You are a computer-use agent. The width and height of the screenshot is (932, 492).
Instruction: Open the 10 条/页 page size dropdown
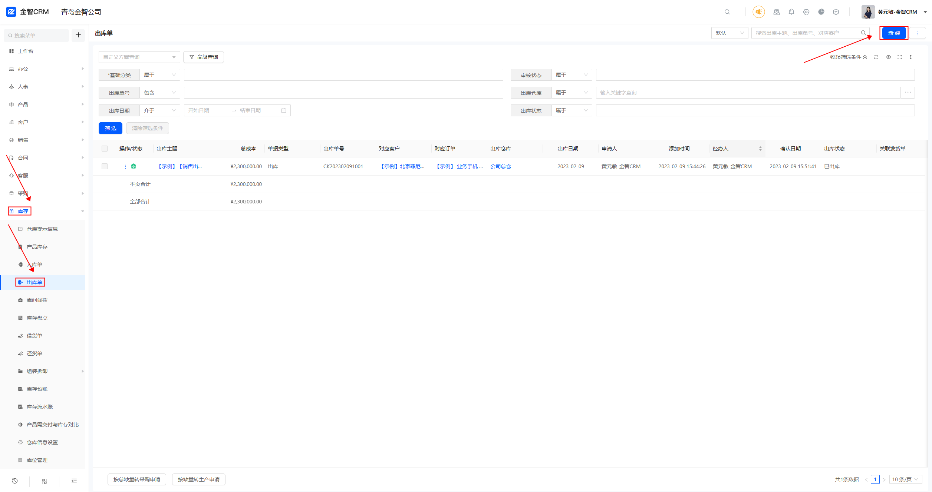pos(905,479)
